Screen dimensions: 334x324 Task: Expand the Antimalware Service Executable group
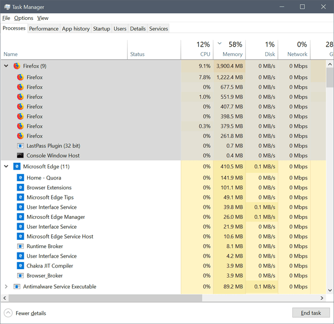pos(6,286)
